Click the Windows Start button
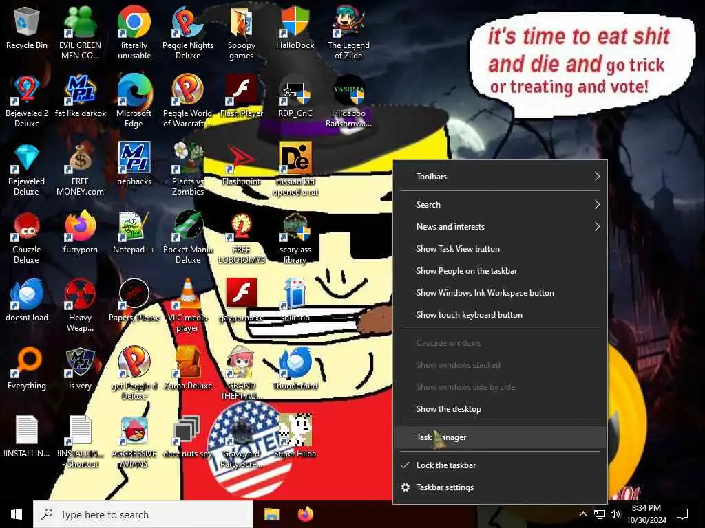The width and height of the screenshot is (705, 528). click(17, 514)
